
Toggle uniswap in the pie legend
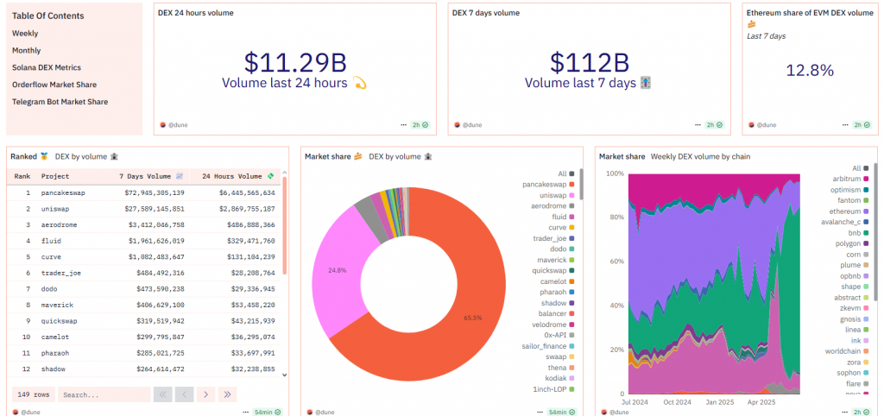click(558, 195)
